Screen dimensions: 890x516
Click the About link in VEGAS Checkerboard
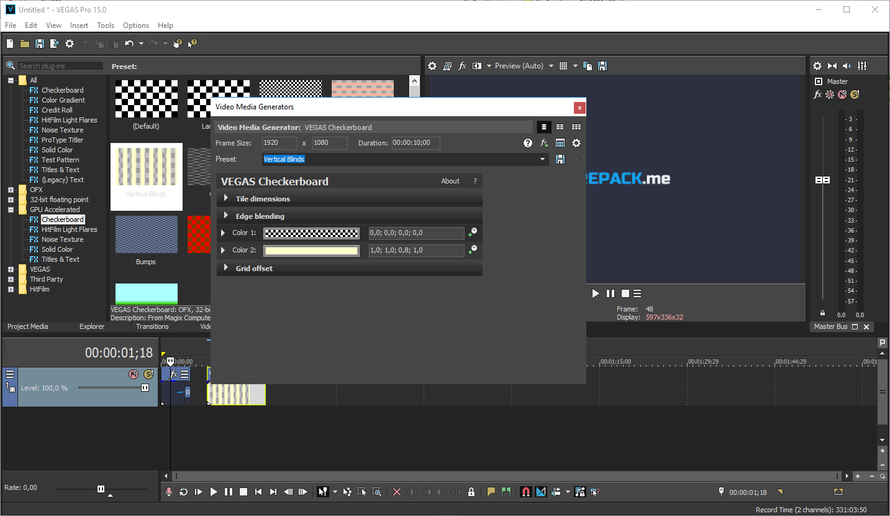[x=450, y=181]
